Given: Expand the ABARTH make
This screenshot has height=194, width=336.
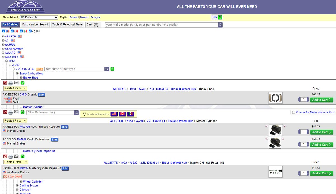Looking at the screenshot, I should tap(3, 36).
